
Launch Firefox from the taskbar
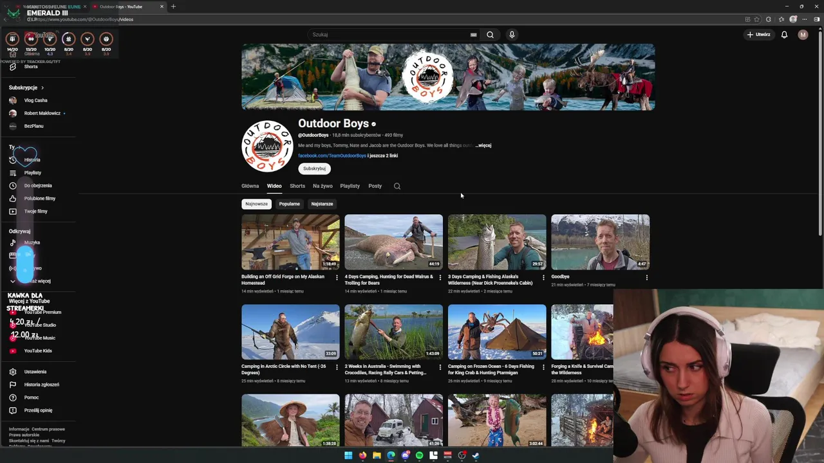(362, 455)
